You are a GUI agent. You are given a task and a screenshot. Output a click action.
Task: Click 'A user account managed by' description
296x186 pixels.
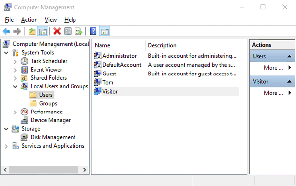click(191, 65)
